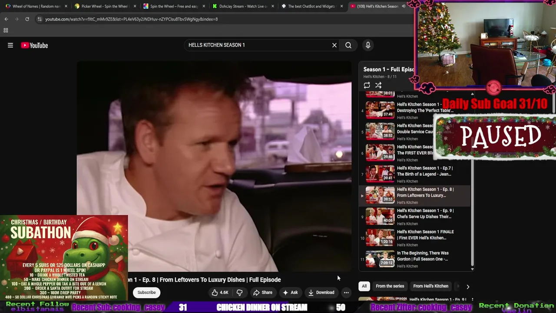The height and width of the screenshot is (313, 556).
Task: Download the video
Action: pyautogui.click(x=321, y=293)
